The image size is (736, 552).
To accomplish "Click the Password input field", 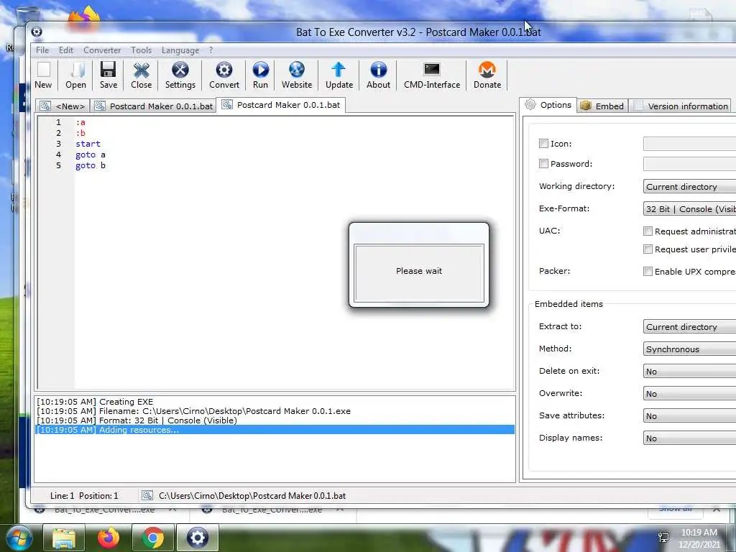I will click(x=689, y=164).
